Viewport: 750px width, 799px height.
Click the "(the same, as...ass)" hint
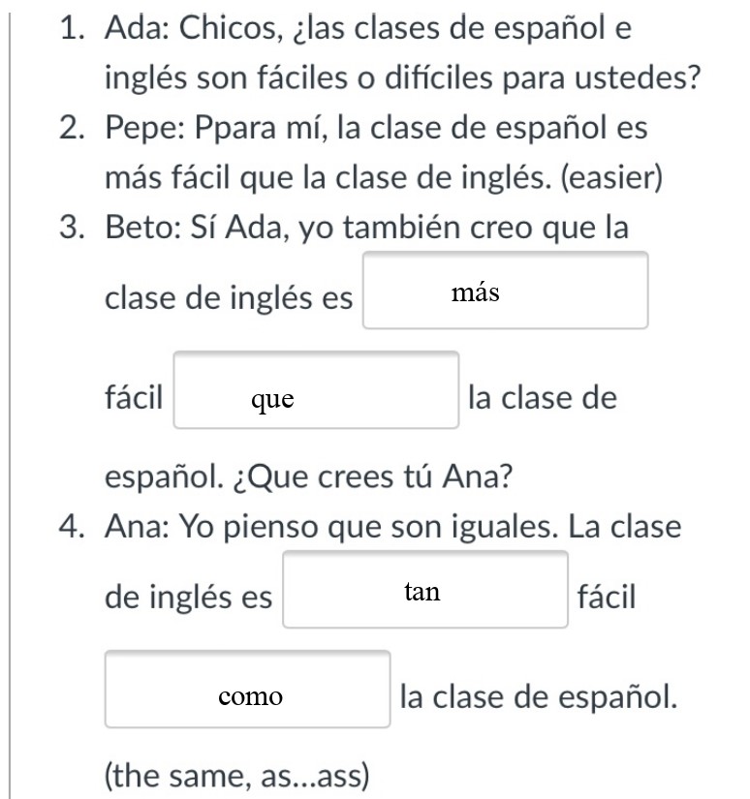tap(236, 775)
